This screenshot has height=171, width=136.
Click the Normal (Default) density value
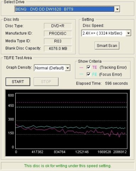click(50, 68)
